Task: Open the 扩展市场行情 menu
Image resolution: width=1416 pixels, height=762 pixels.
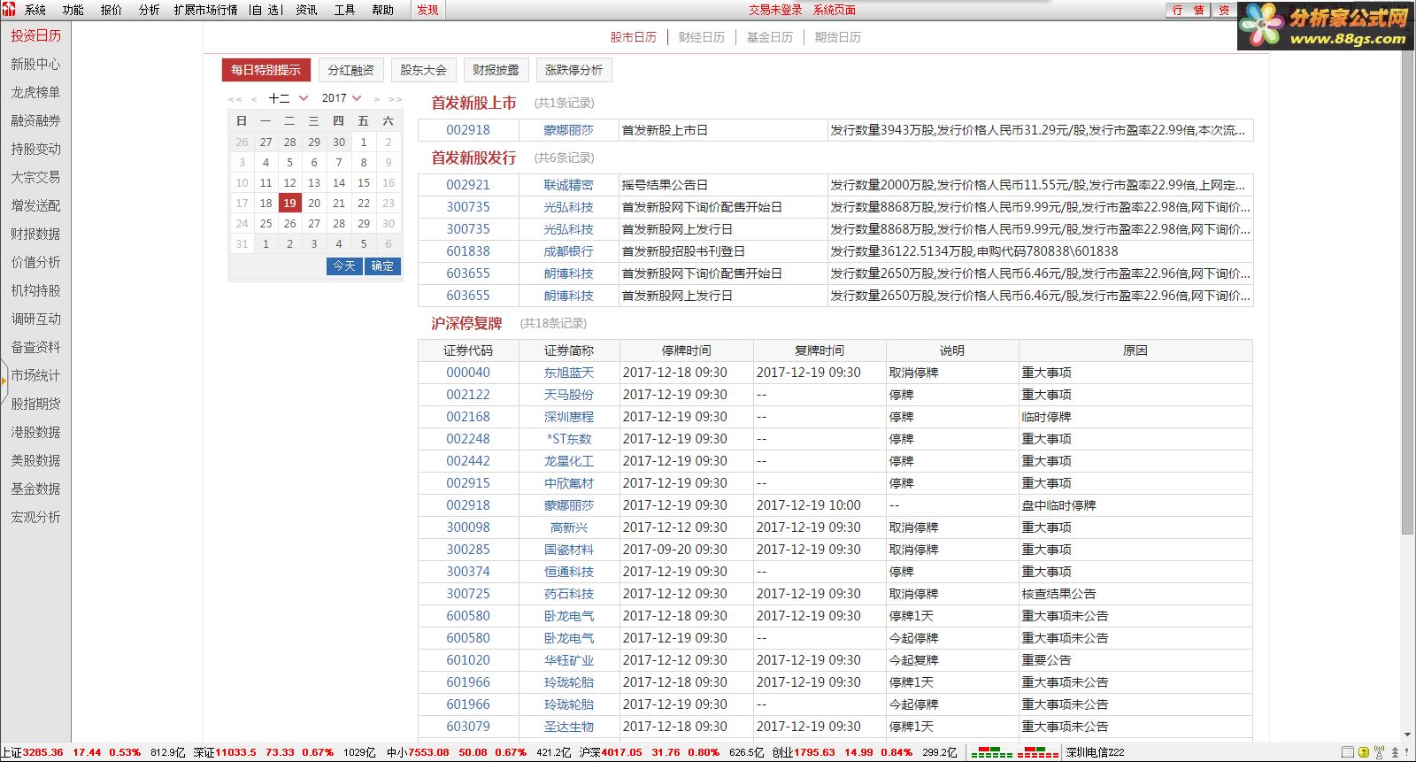Action: [x=205, y=10]
